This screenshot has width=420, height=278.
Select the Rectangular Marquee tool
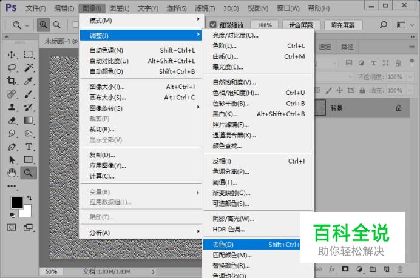coord(29,55)
